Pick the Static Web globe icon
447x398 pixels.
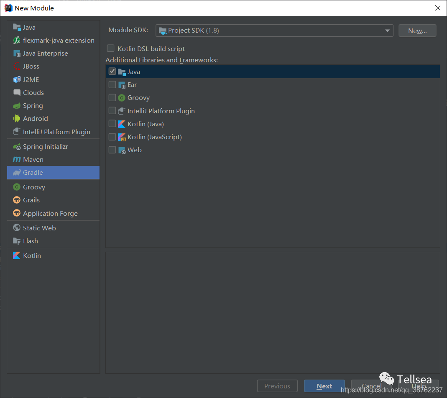pyautogui.click(x=17, y=228)
